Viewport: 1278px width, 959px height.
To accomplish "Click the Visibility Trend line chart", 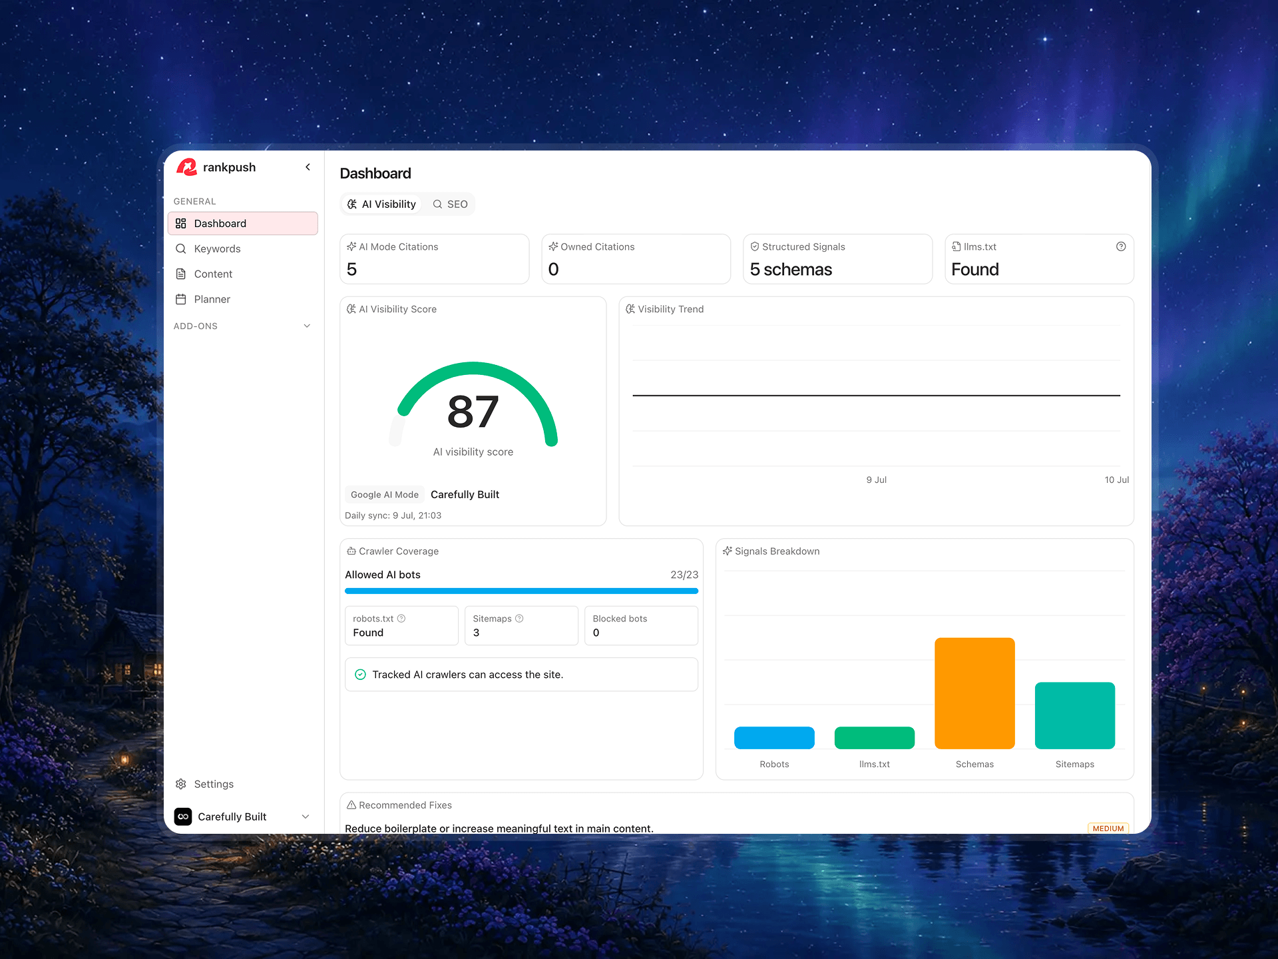I will click(x=876, y=396).
